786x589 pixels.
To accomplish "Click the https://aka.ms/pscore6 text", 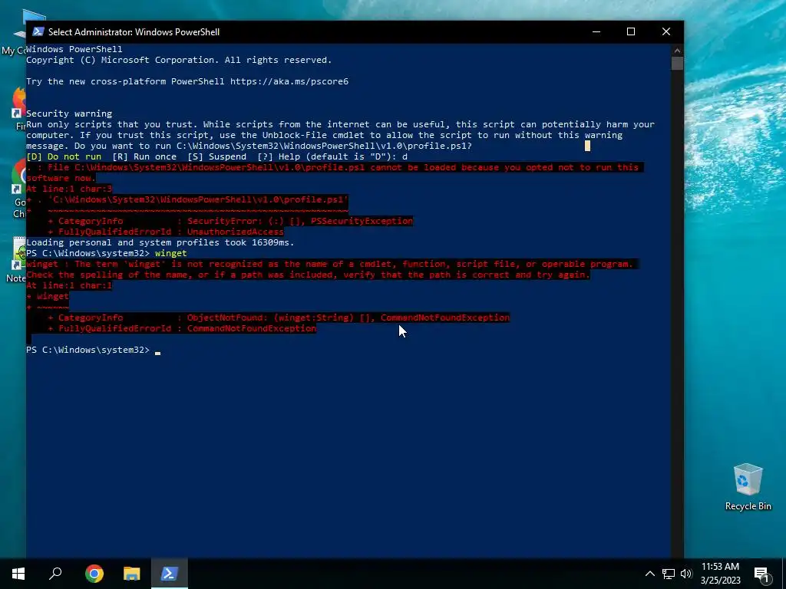I will [x=289, y=81].
